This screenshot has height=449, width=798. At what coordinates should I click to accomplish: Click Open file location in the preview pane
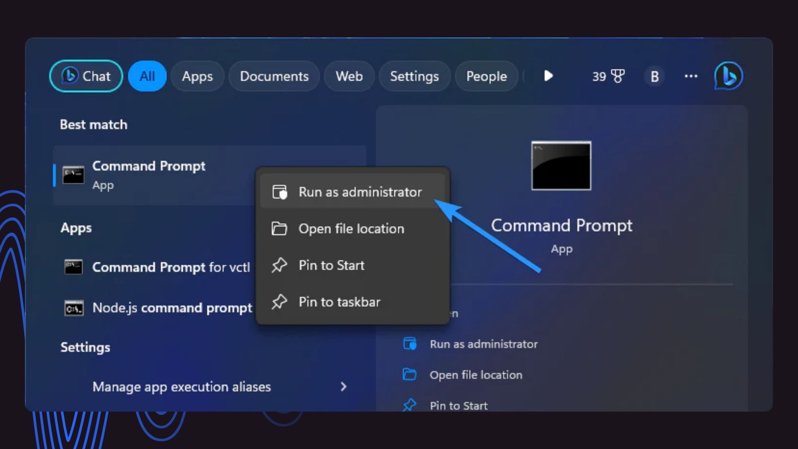point(476,375)
